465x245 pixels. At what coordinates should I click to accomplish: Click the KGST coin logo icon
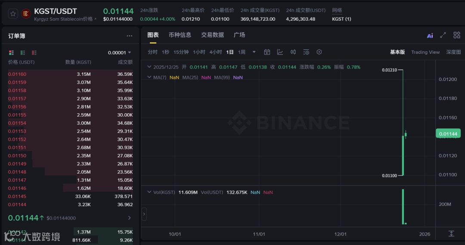tap(26, 14)
